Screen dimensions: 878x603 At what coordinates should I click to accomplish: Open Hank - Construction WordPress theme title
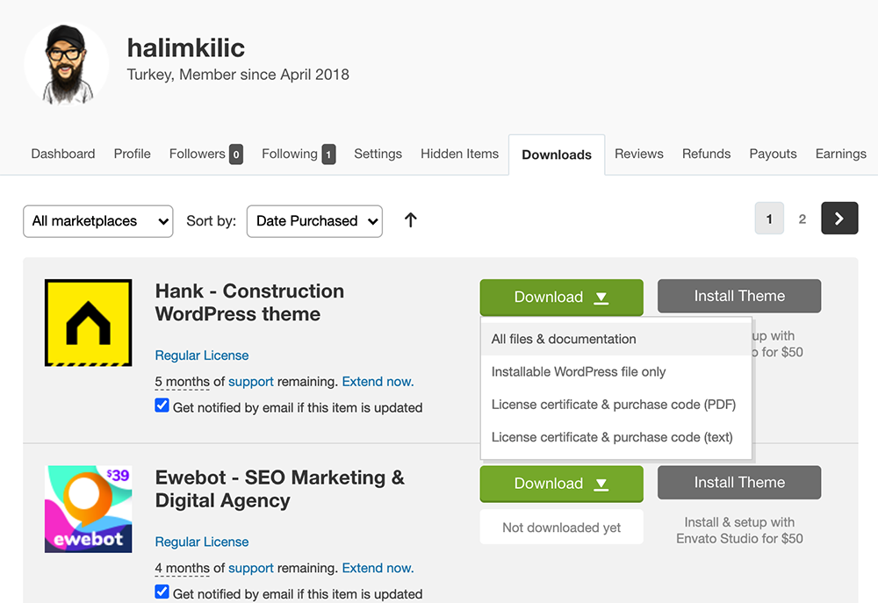(249, 302)
